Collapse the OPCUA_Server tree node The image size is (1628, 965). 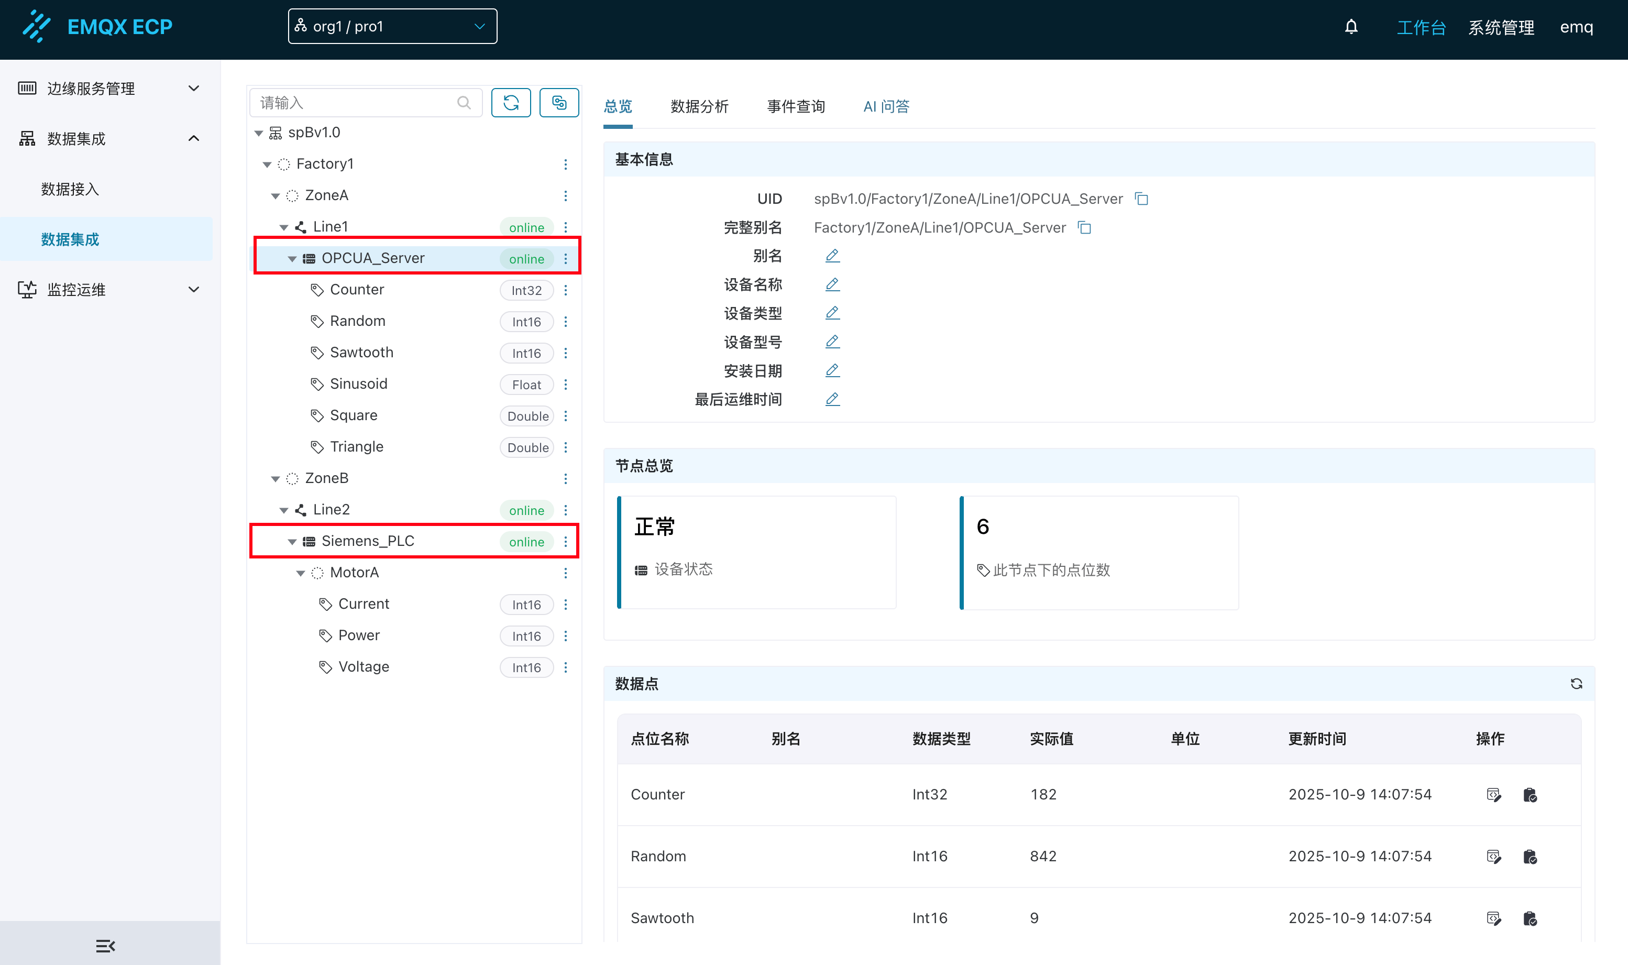[x=292, y=259]
